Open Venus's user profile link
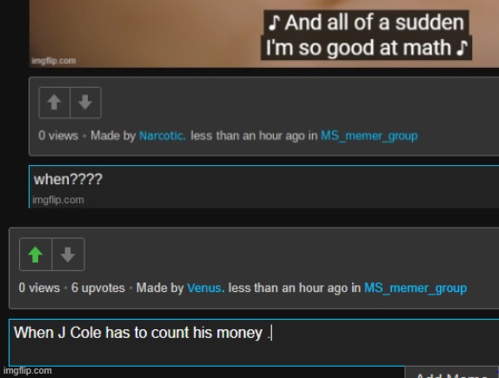Image resolution: width=499 pixels, height=378 pixels. (205, 288)
